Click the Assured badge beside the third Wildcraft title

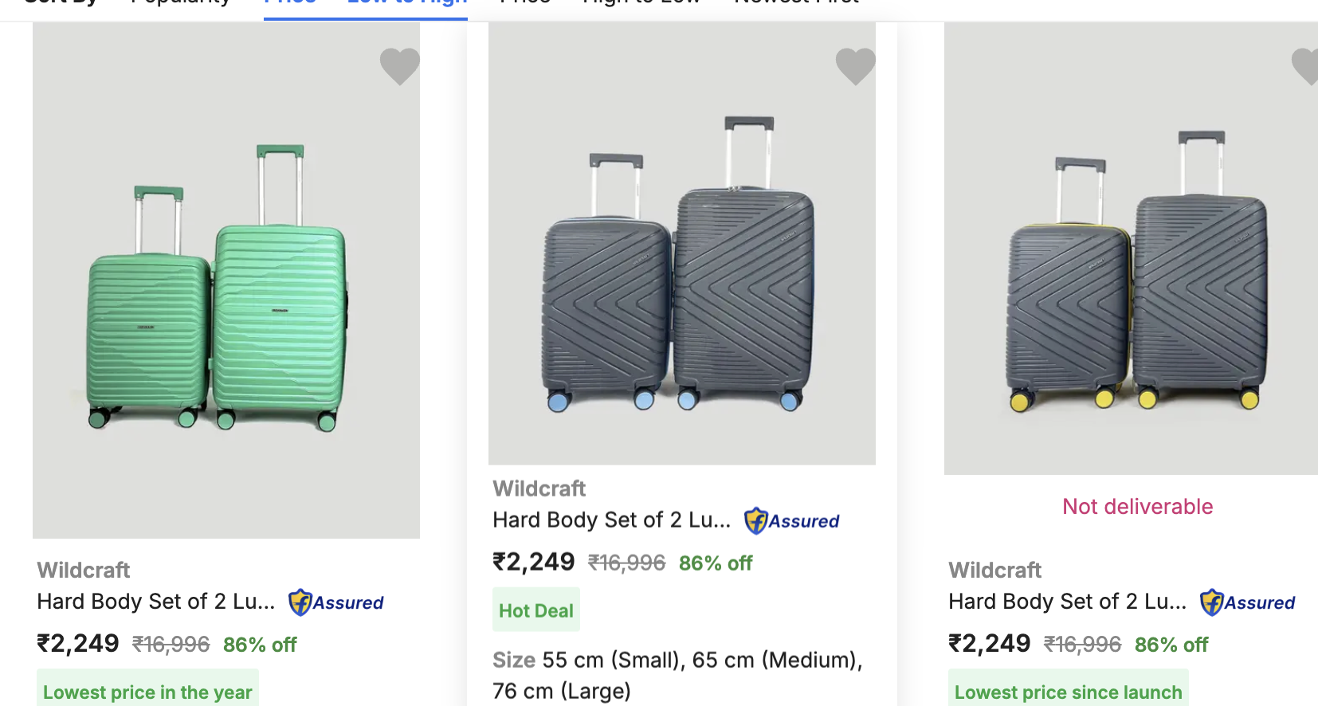point(1247,602)
